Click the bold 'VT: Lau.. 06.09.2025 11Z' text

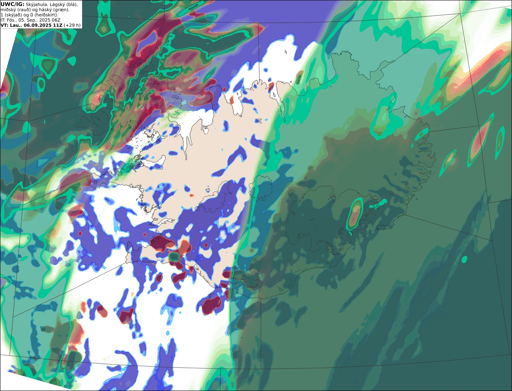coord(31,25)
